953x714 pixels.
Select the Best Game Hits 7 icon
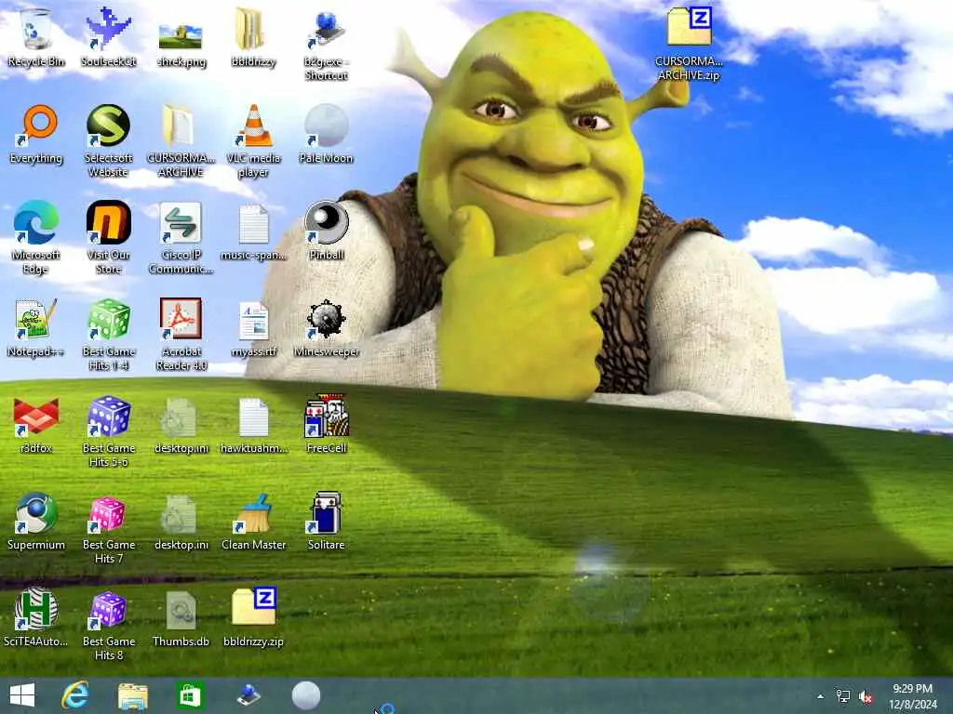(108, 528)
